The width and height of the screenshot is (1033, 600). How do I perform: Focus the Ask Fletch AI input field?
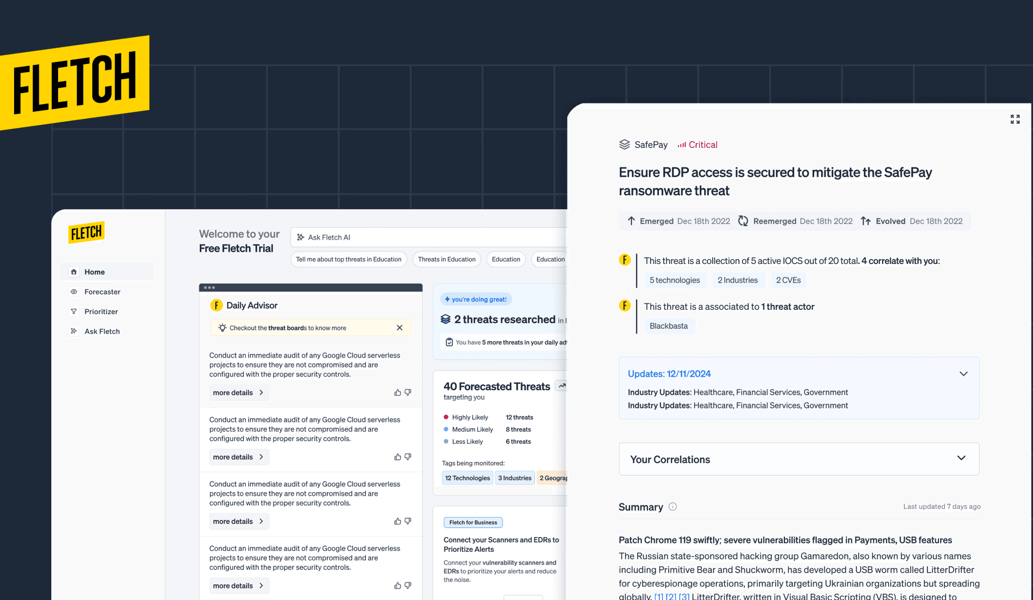pos(429,237)
